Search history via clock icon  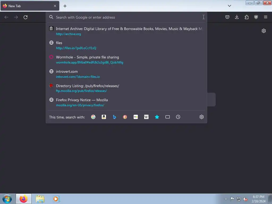pyautogui.click(x=178, y=117)
